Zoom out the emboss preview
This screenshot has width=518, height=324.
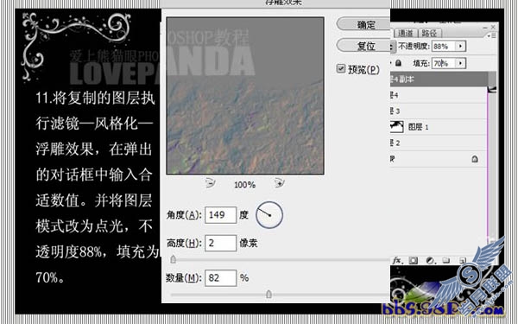[211, 182]
